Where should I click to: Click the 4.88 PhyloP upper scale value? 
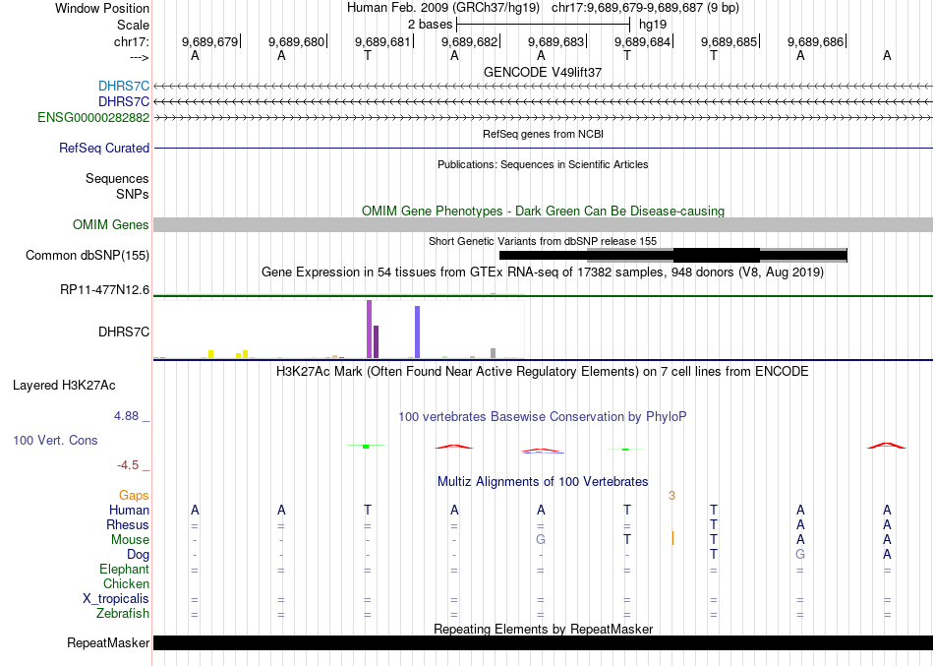(x=126, y=415)
